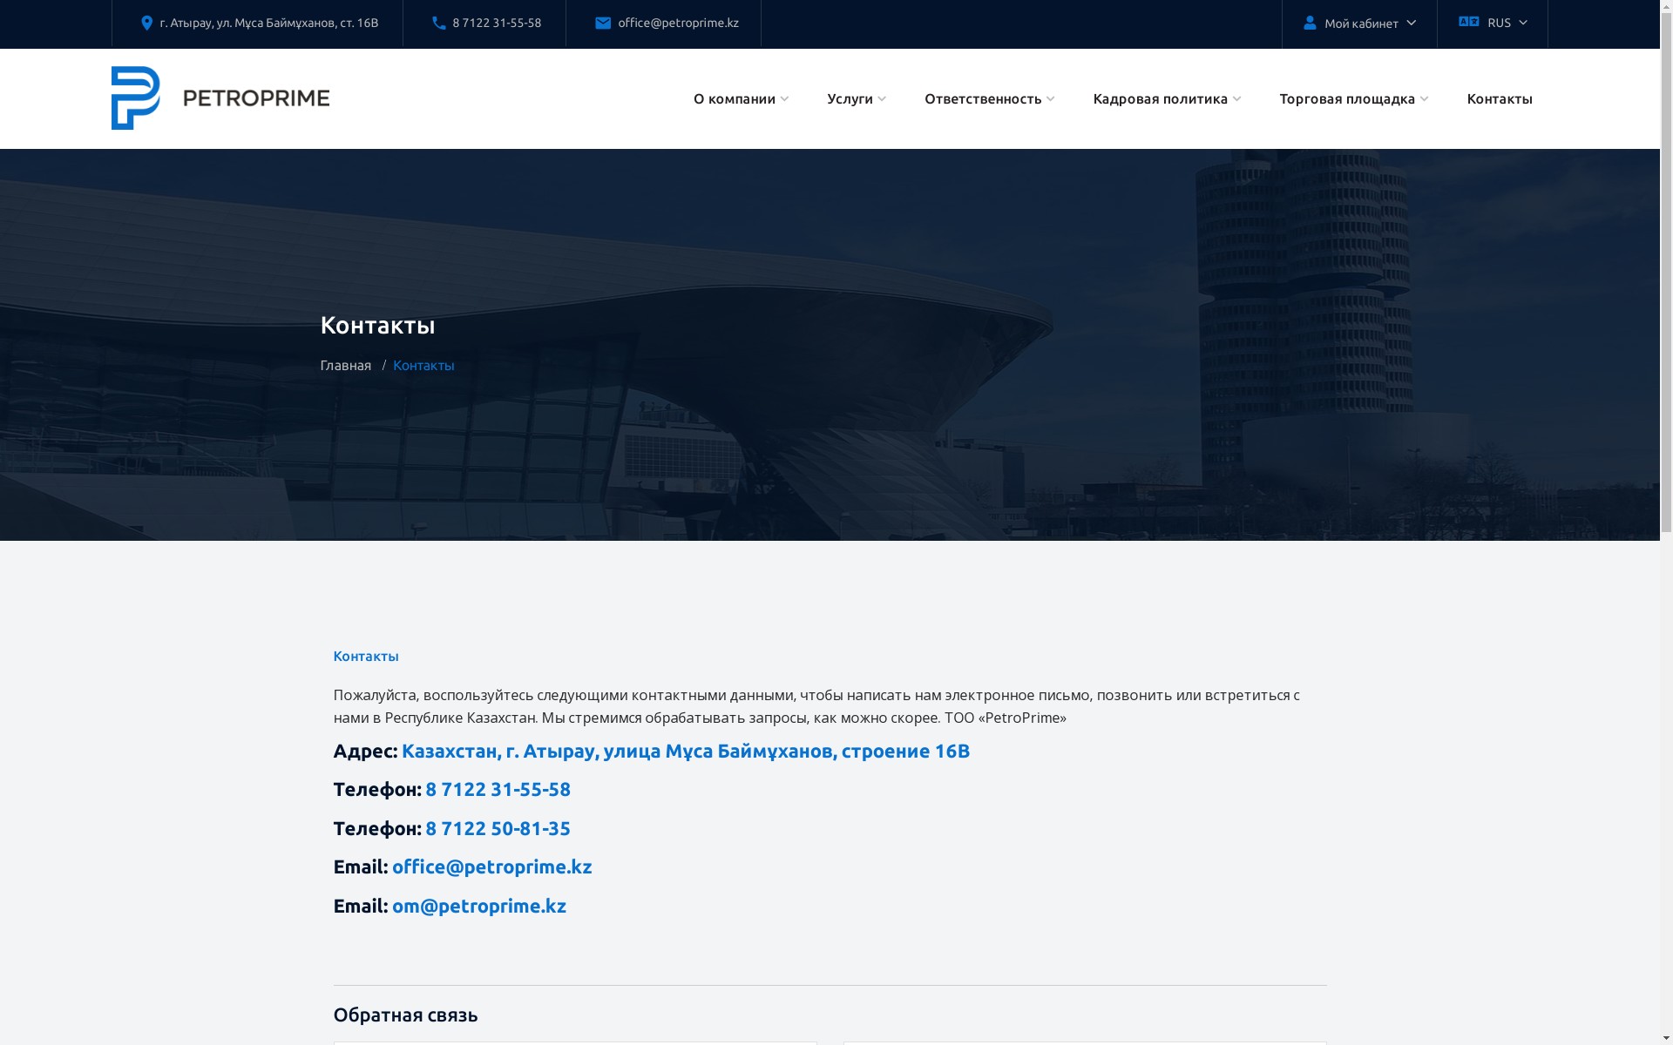Viewport: 1673px width, 1045px height.
Task: Click the location pin icon in top bar
Action: [146, 24]
